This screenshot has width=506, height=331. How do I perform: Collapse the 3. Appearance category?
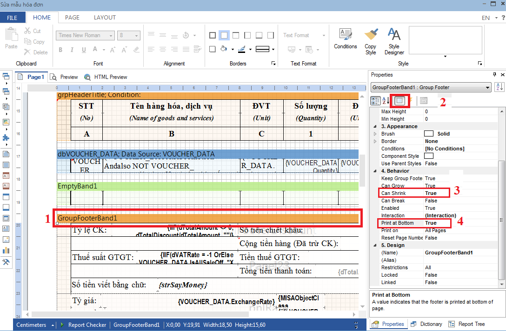[375, 127]
